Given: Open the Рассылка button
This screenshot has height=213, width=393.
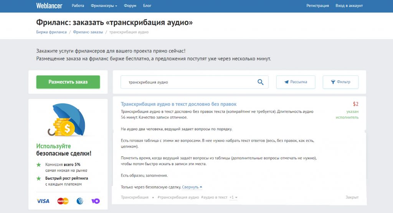Looking at the screenshot, I should click(296, 82).
